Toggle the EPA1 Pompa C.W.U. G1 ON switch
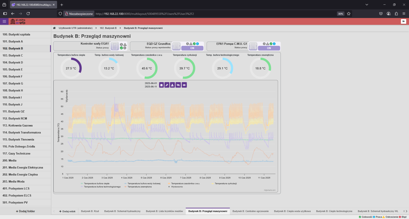 point(269,48)
